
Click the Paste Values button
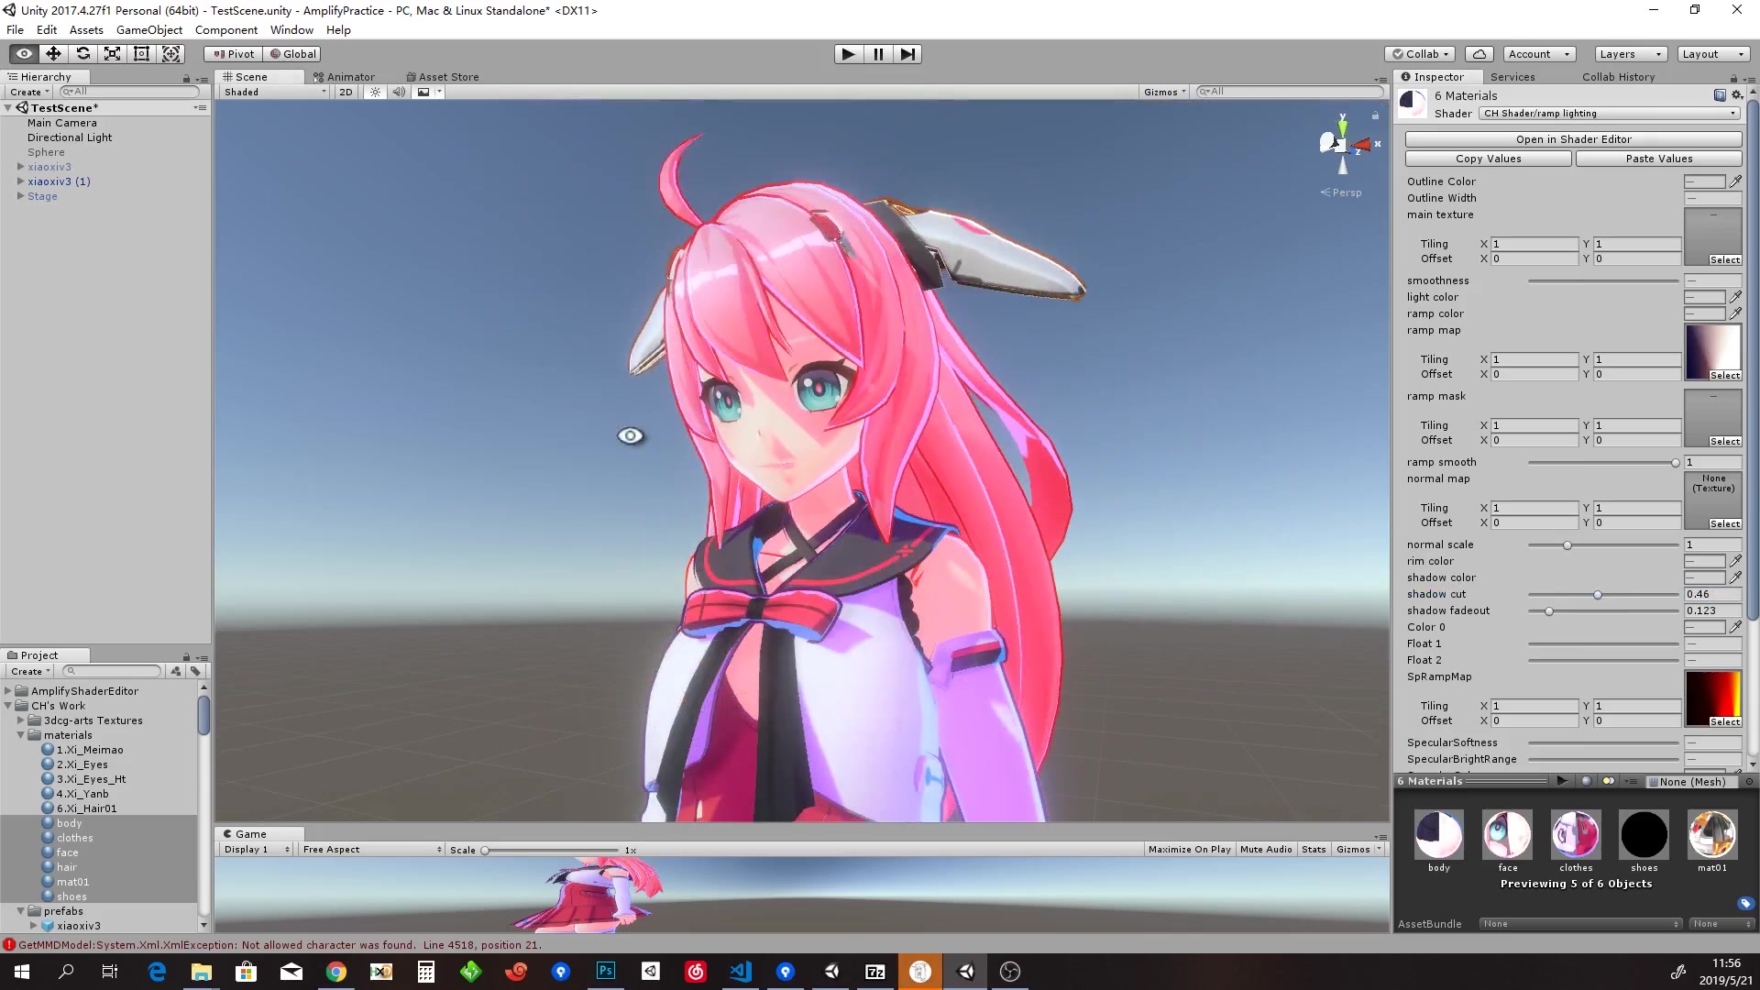click(x=1658, y=158)
